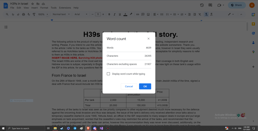The width and height of the screenshot is (258, 131).
Task: Click the Cancel button in dialog
Action: coord(129,86)
